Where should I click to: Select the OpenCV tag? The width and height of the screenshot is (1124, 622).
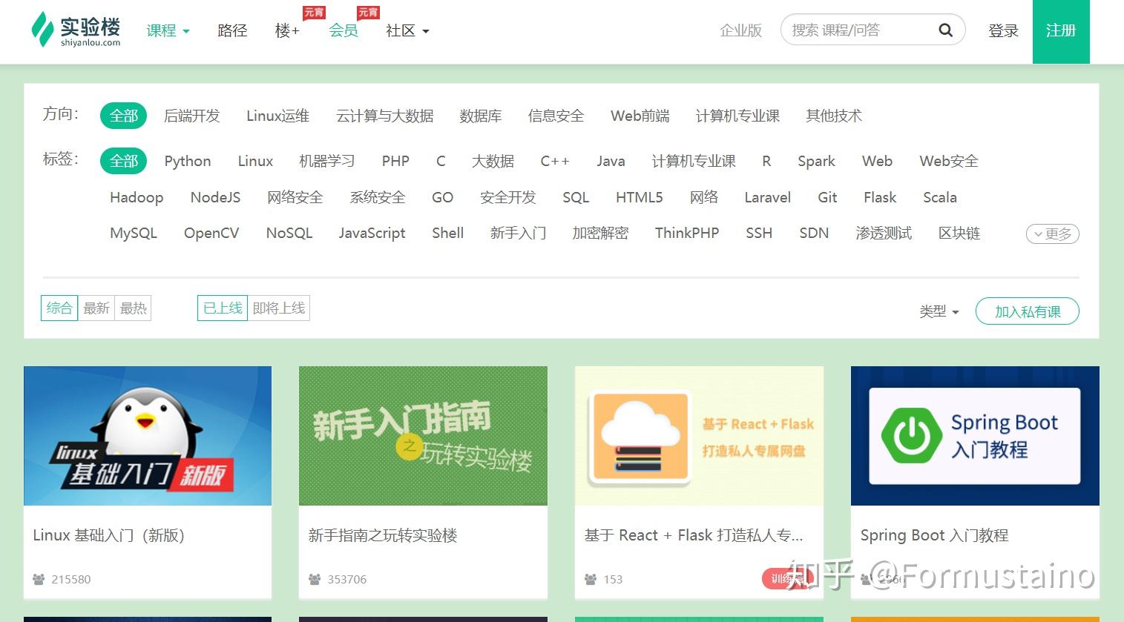[211, 233]
